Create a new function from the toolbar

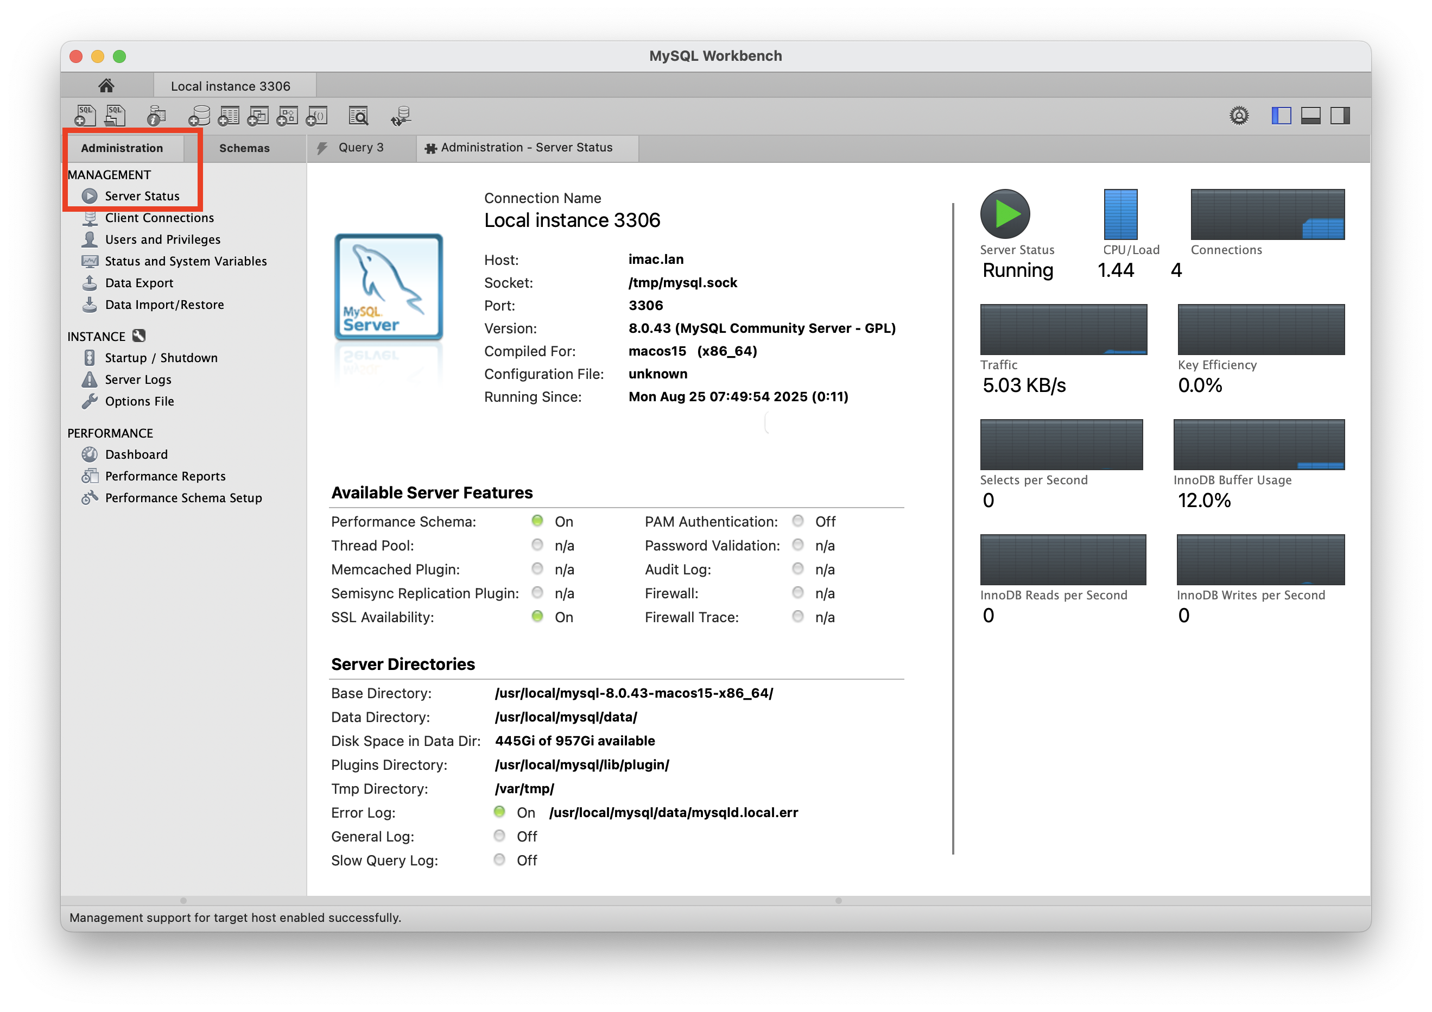(x=316, y=116)
